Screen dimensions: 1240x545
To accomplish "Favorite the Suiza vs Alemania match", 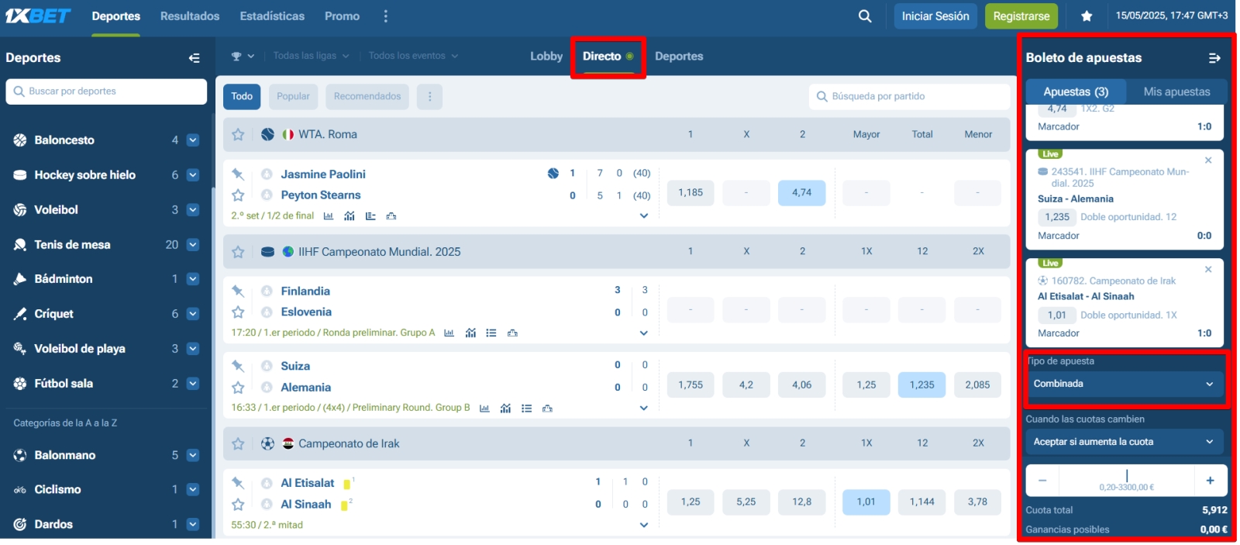I will coord(238,388).
